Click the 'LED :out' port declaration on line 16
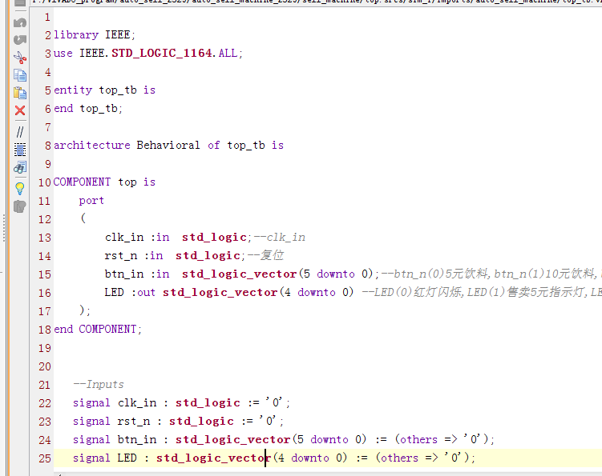The height and width of the screenshot is (476, 602). coord(130,293)
